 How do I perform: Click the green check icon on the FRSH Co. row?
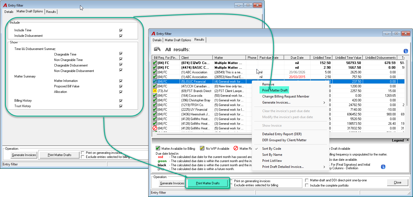point(155,105)
